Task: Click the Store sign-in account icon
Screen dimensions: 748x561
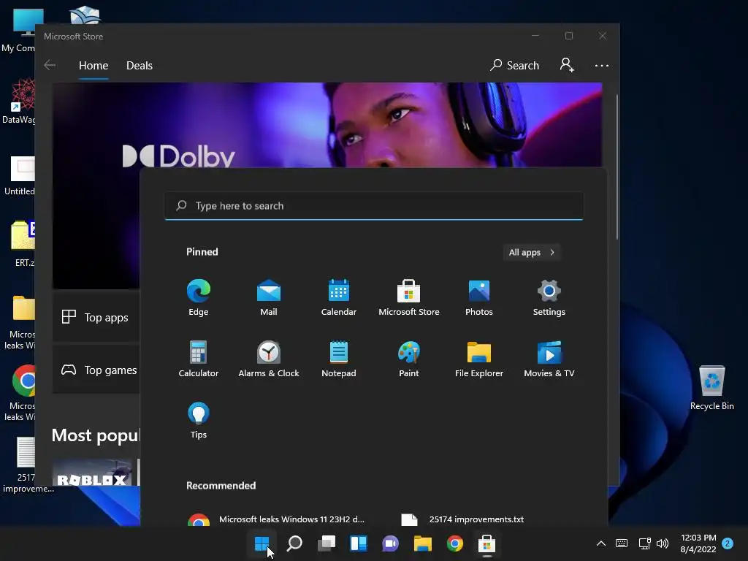Action: pos(567,65)
